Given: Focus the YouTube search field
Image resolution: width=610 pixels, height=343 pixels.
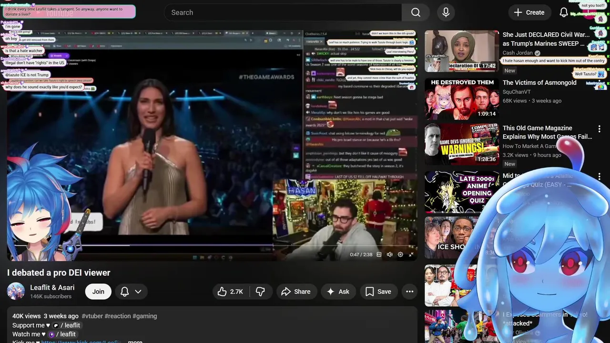Looking at the screenshot, I should click(x=283, y=12).
